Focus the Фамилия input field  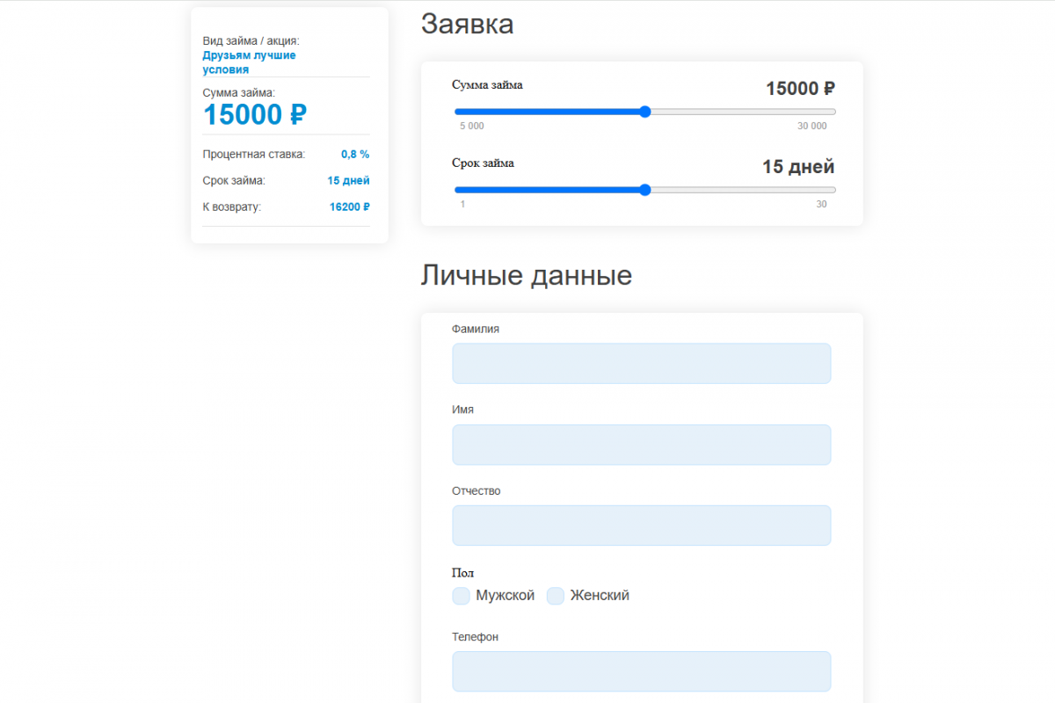pyautogui.click(x=642, y=363)
